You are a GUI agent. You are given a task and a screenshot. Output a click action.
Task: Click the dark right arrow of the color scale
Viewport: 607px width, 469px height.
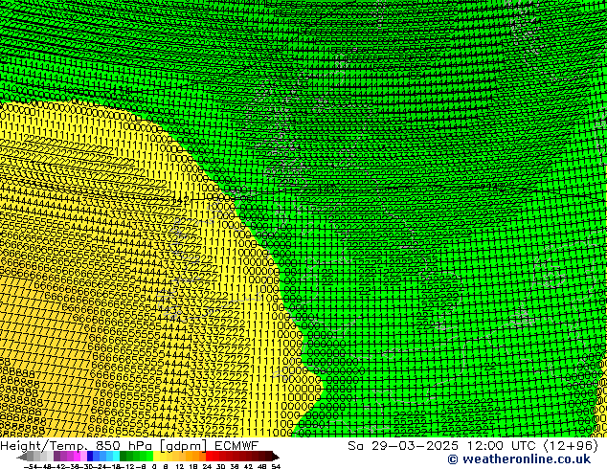[x=276, y=457]
